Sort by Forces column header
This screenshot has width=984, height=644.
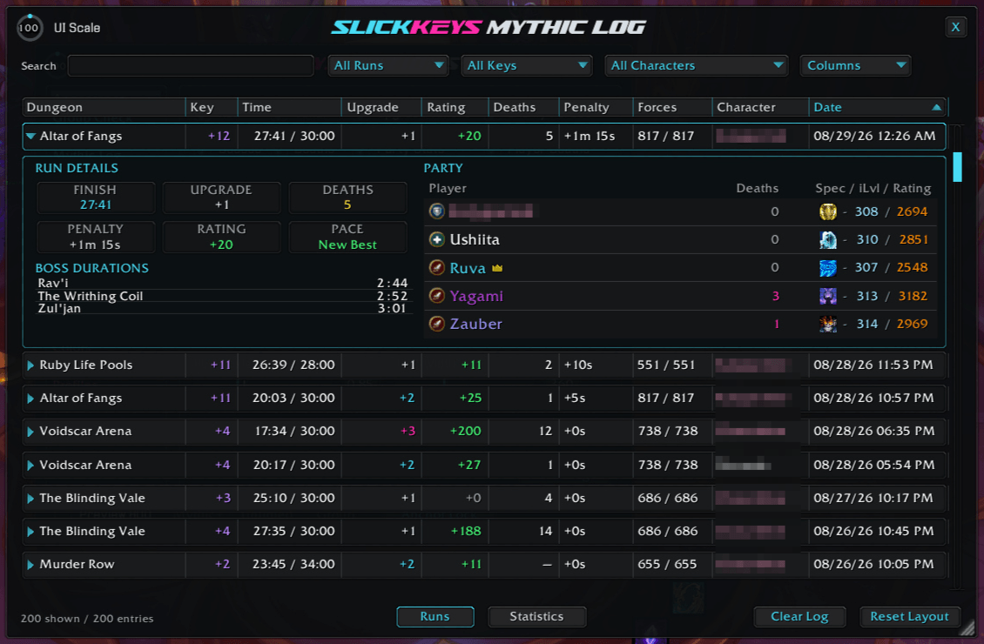click(x=673, y=107)
